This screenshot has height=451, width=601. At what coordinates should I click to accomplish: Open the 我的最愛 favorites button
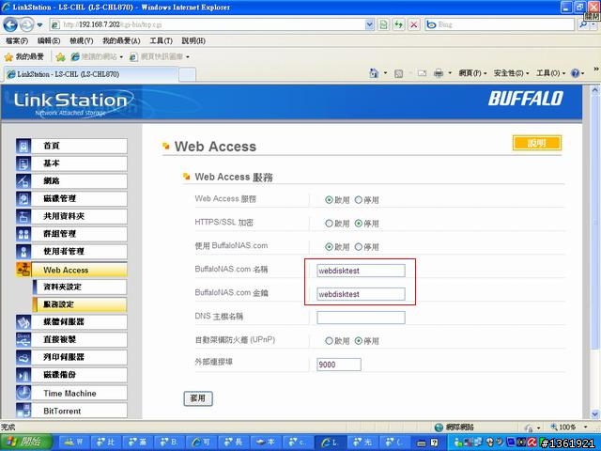pyautogui.click(x=24, y=57)
